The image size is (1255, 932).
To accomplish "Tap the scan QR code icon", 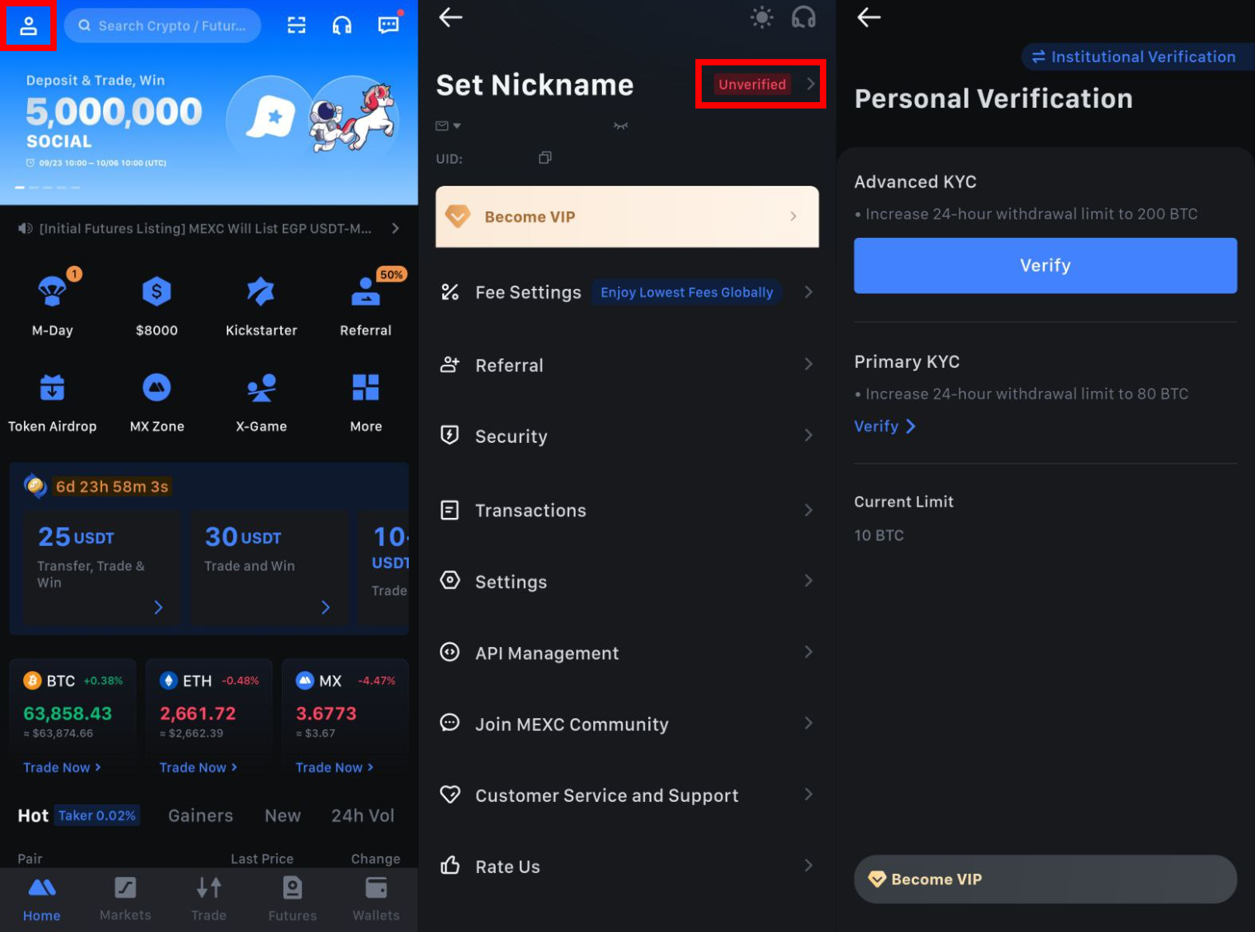I will [x=296, y=26].
